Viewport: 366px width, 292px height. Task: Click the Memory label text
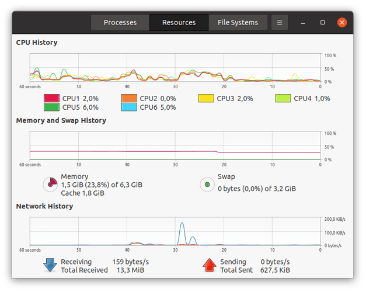[75, 176]
